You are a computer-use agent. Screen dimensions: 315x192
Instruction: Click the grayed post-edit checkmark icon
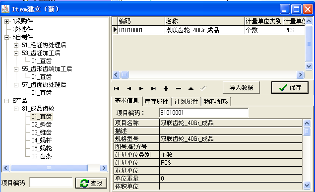pos(203,88)
